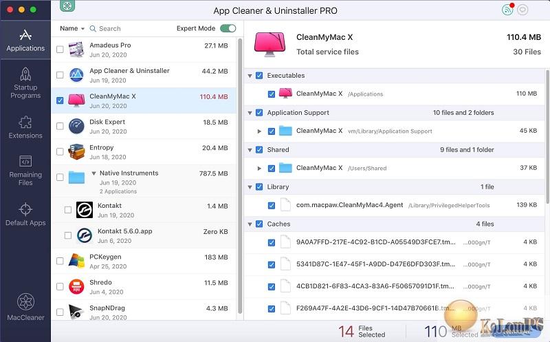Click the Application Support CleanMyMac X folder icon
The height and width of the screenshot is (342, 550).
[x=285, y=131]
